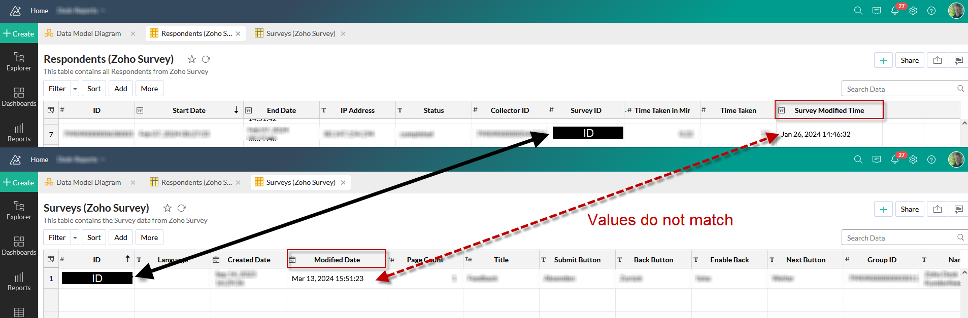Click the user avatar in the header above Surveys tabs

[956, 160]
